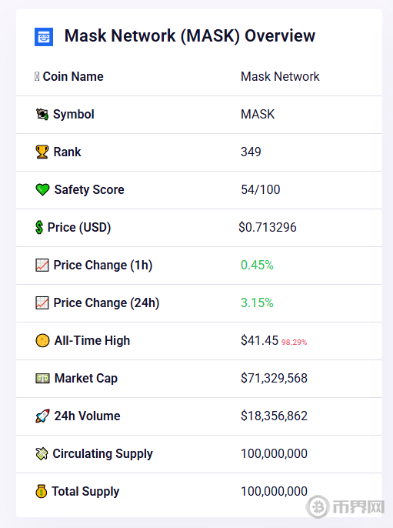
Task: Click the red 98.29% drop indicator
Action: click(x=294, y=342)
